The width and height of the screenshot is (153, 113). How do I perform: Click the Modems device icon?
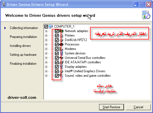click(61, 49)
